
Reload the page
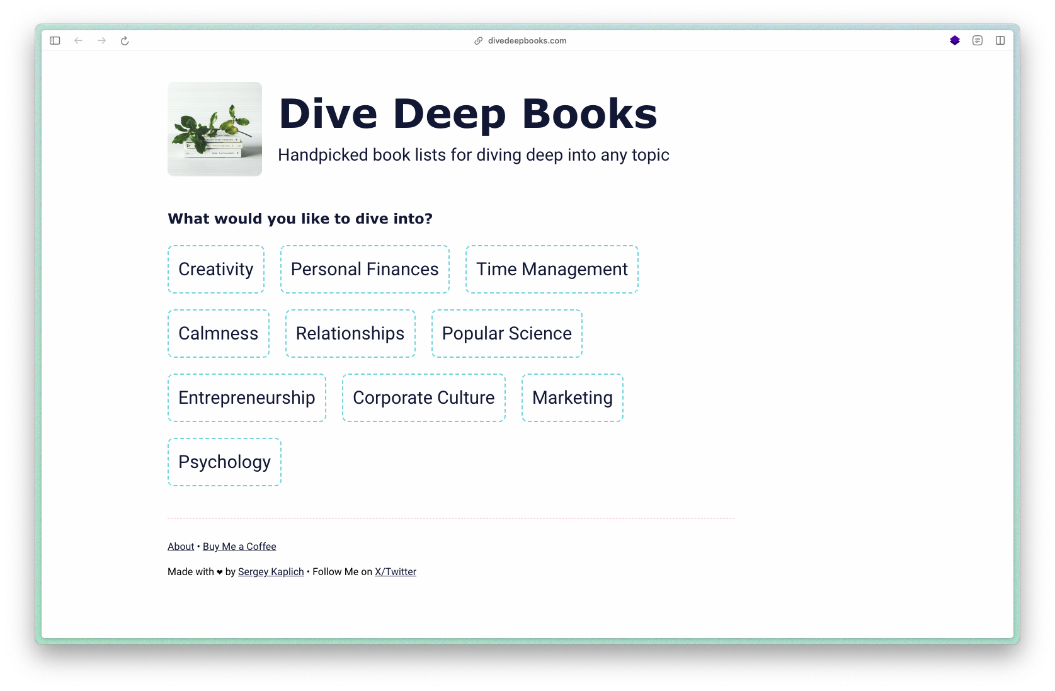tap(125, 40)
